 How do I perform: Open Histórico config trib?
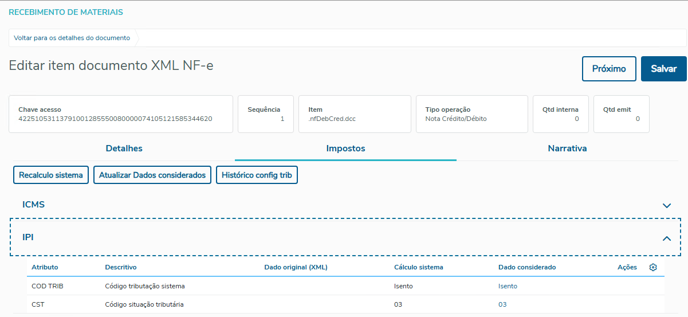pyautogui.click(x=257, y=175)
